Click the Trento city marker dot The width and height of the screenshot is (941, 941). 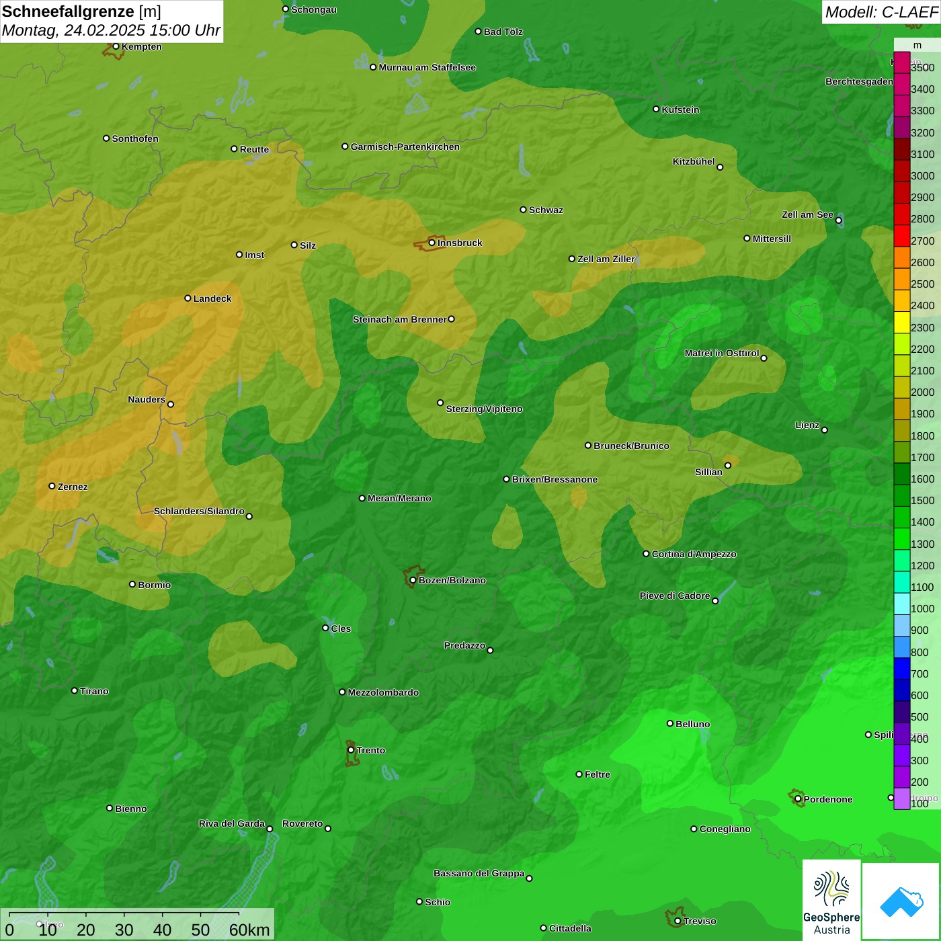pyautogui.click(x=351, y=750)
